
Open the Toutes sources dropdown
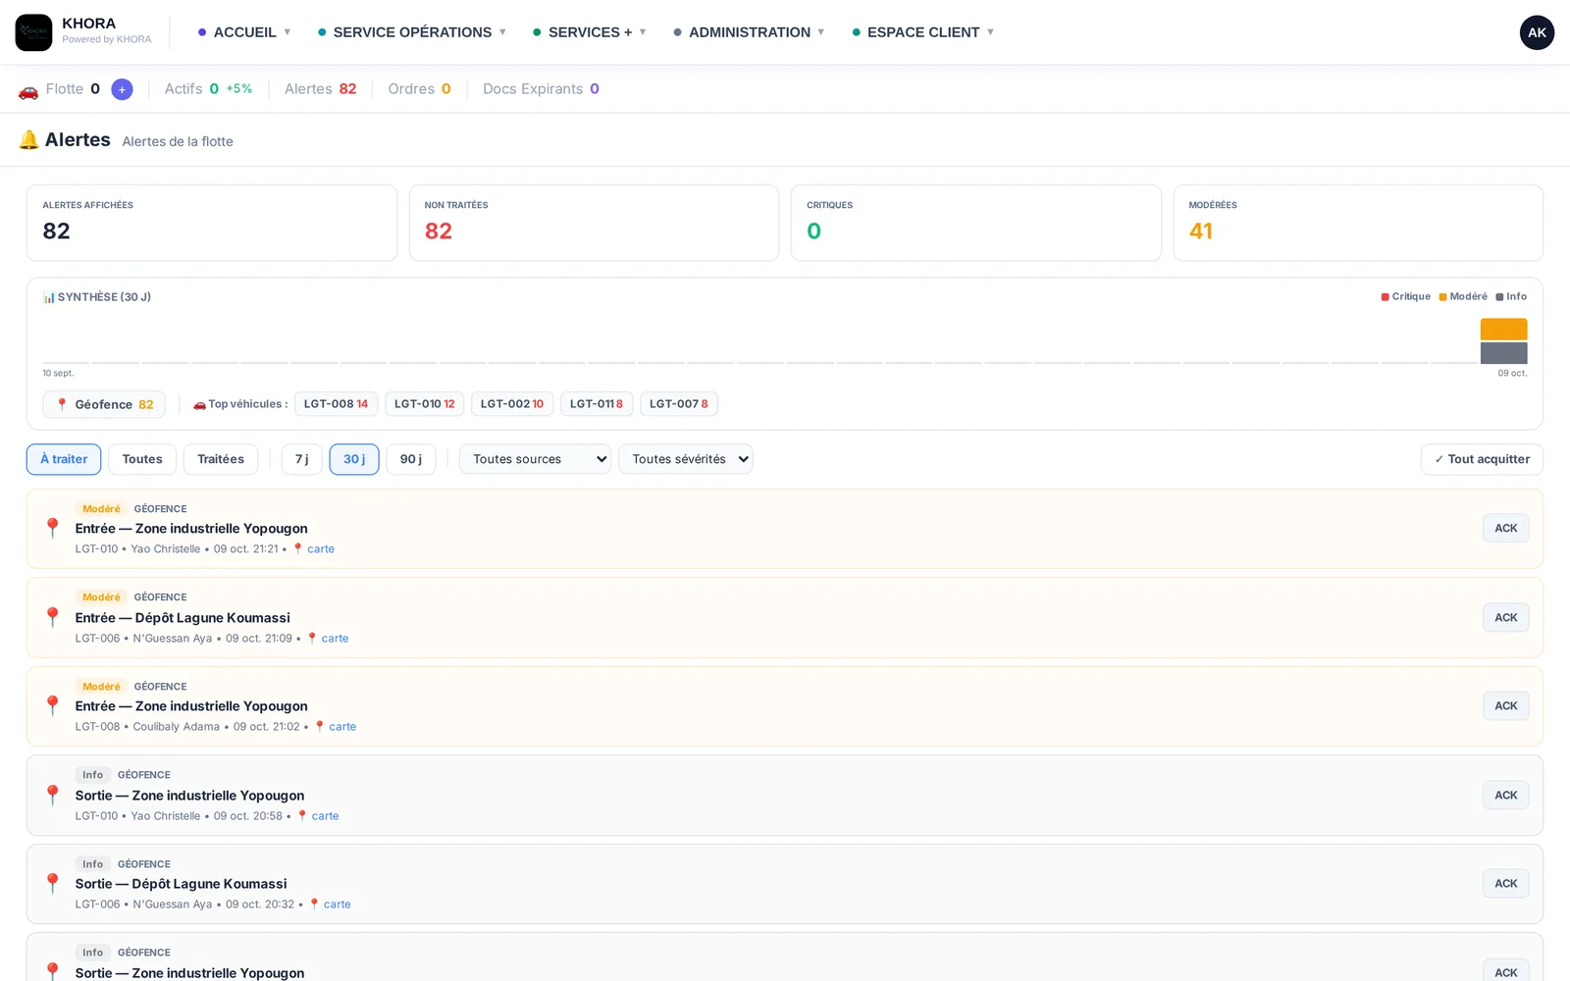[x=535, y=459]
